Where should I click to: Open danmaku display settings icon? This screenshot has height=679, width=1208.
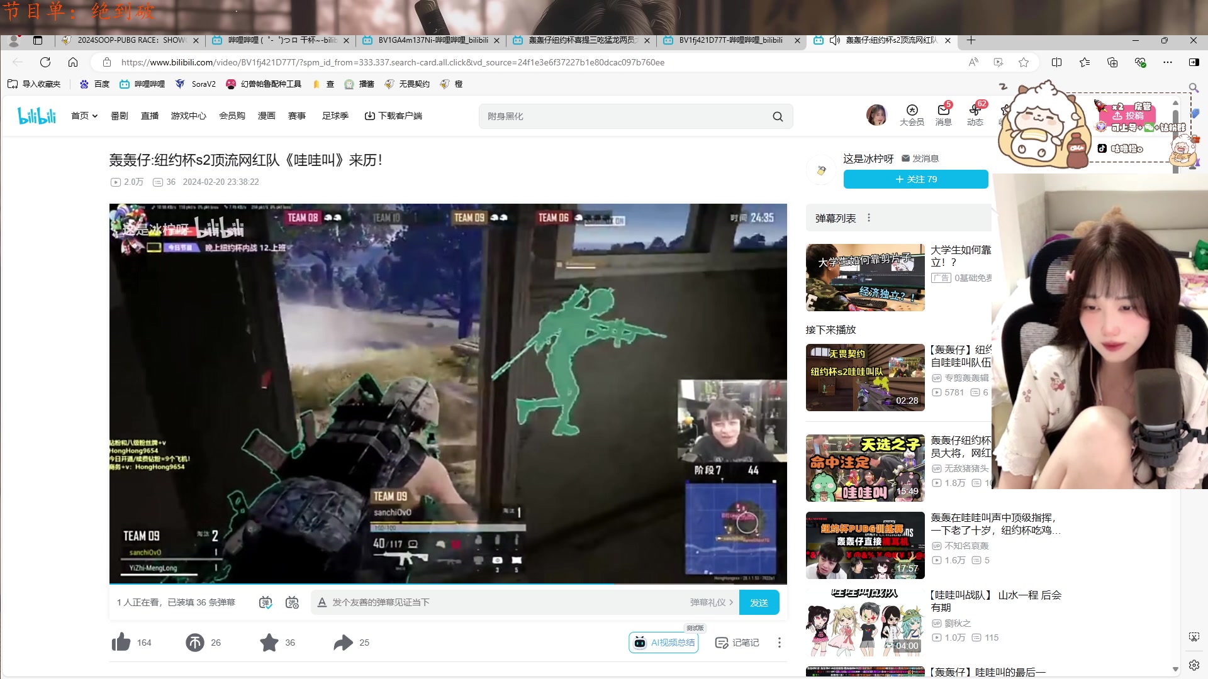[x=292, y=602]
